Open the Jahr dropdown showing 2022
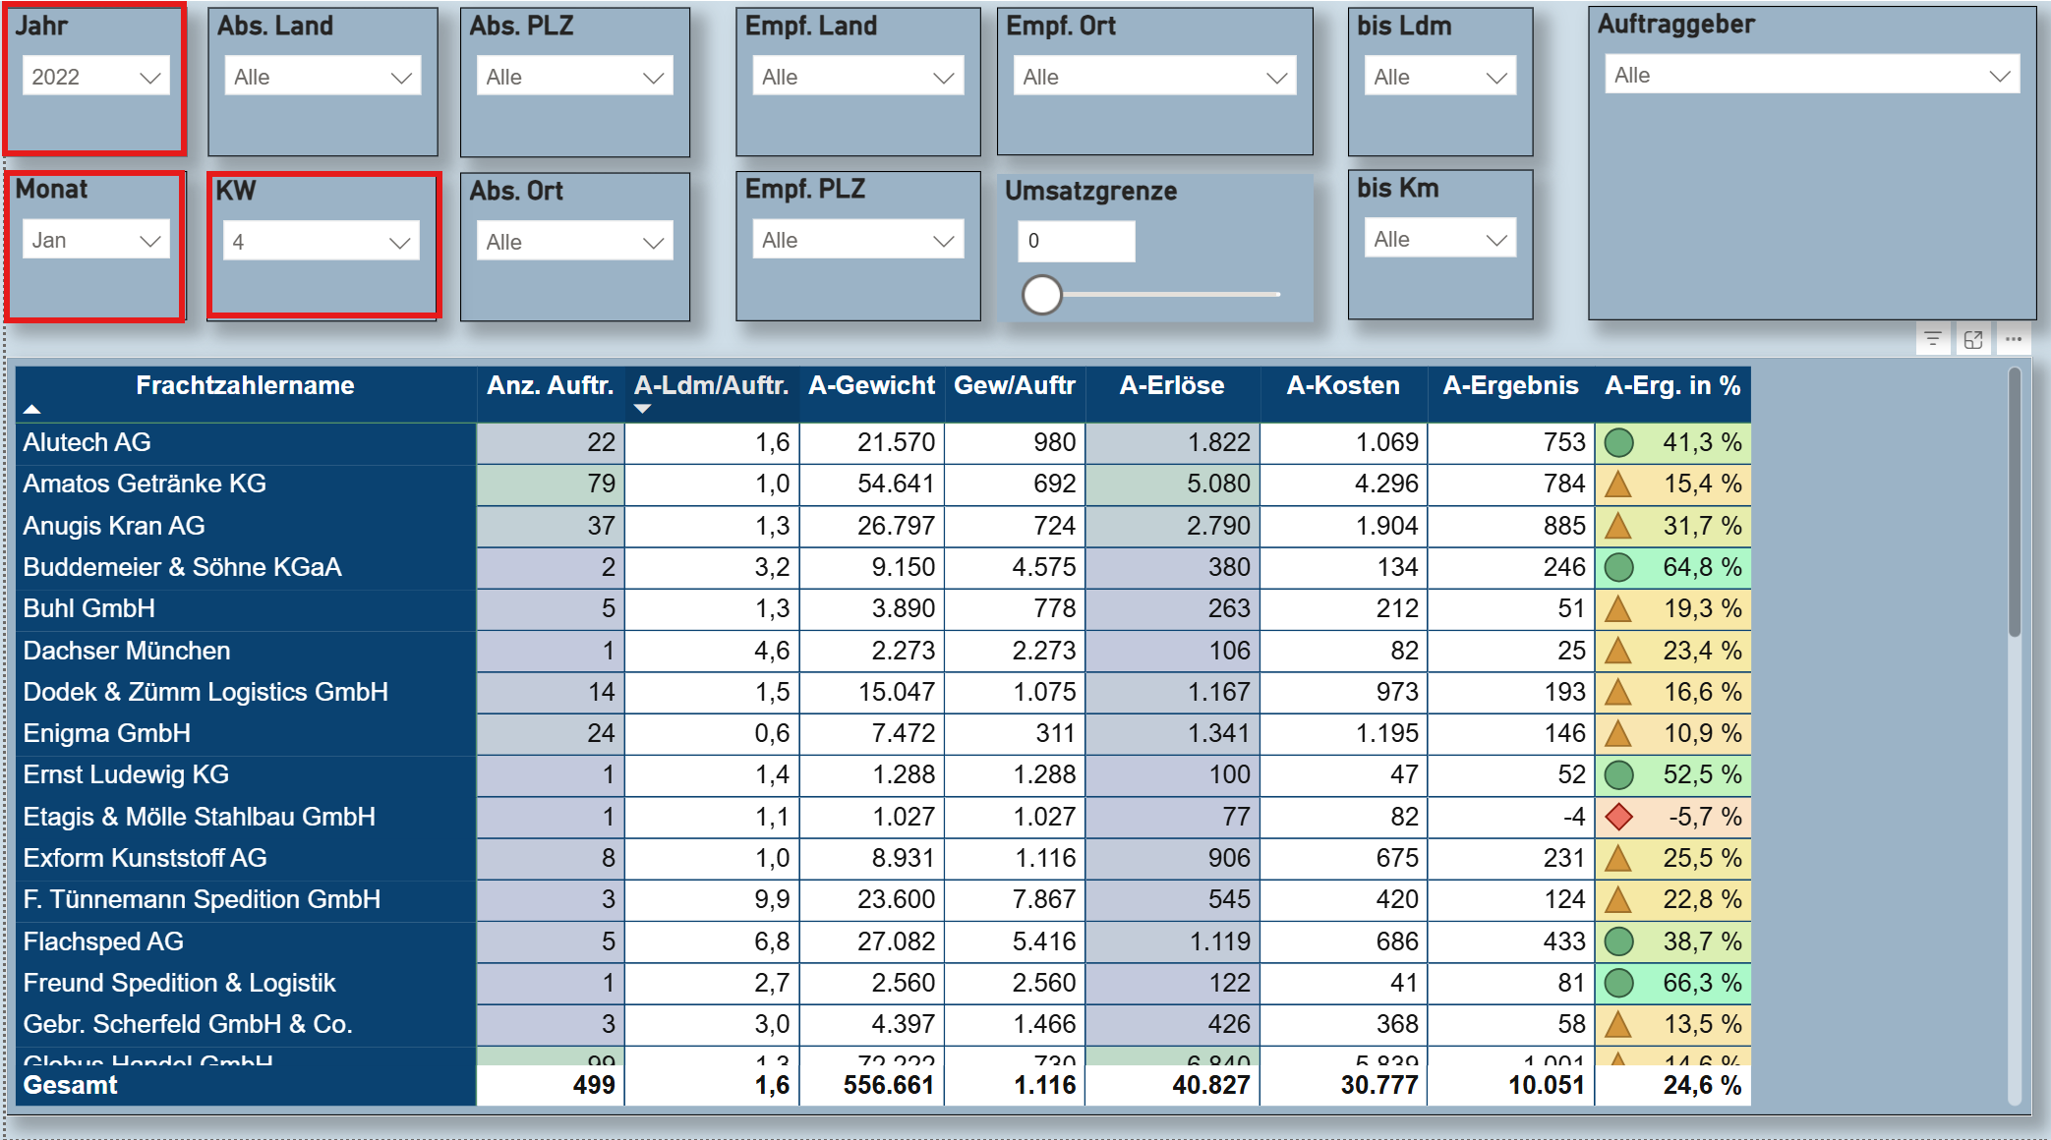This screenshot has height=1140, width=2051. coord(95,77)
